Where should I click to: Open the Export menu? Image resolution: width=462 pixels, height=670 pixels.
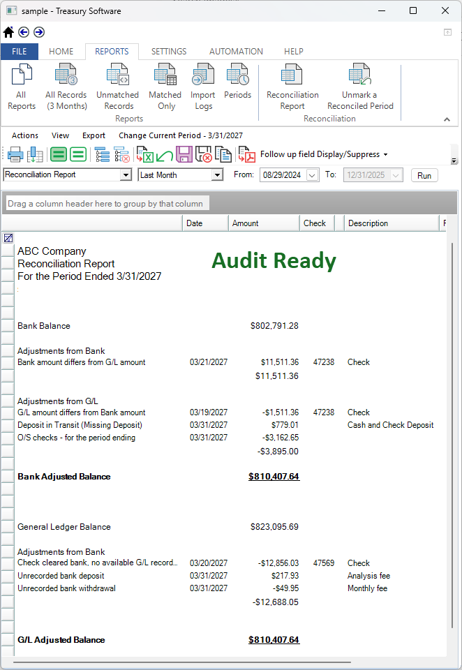pyautogui.click(x=94, y=135)
